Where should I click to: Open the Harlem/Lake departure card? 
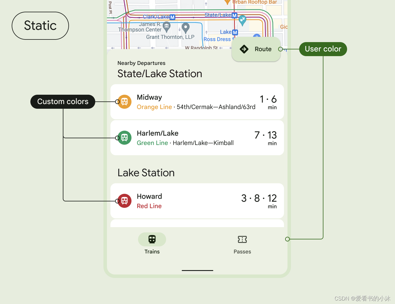coord(197,138)
